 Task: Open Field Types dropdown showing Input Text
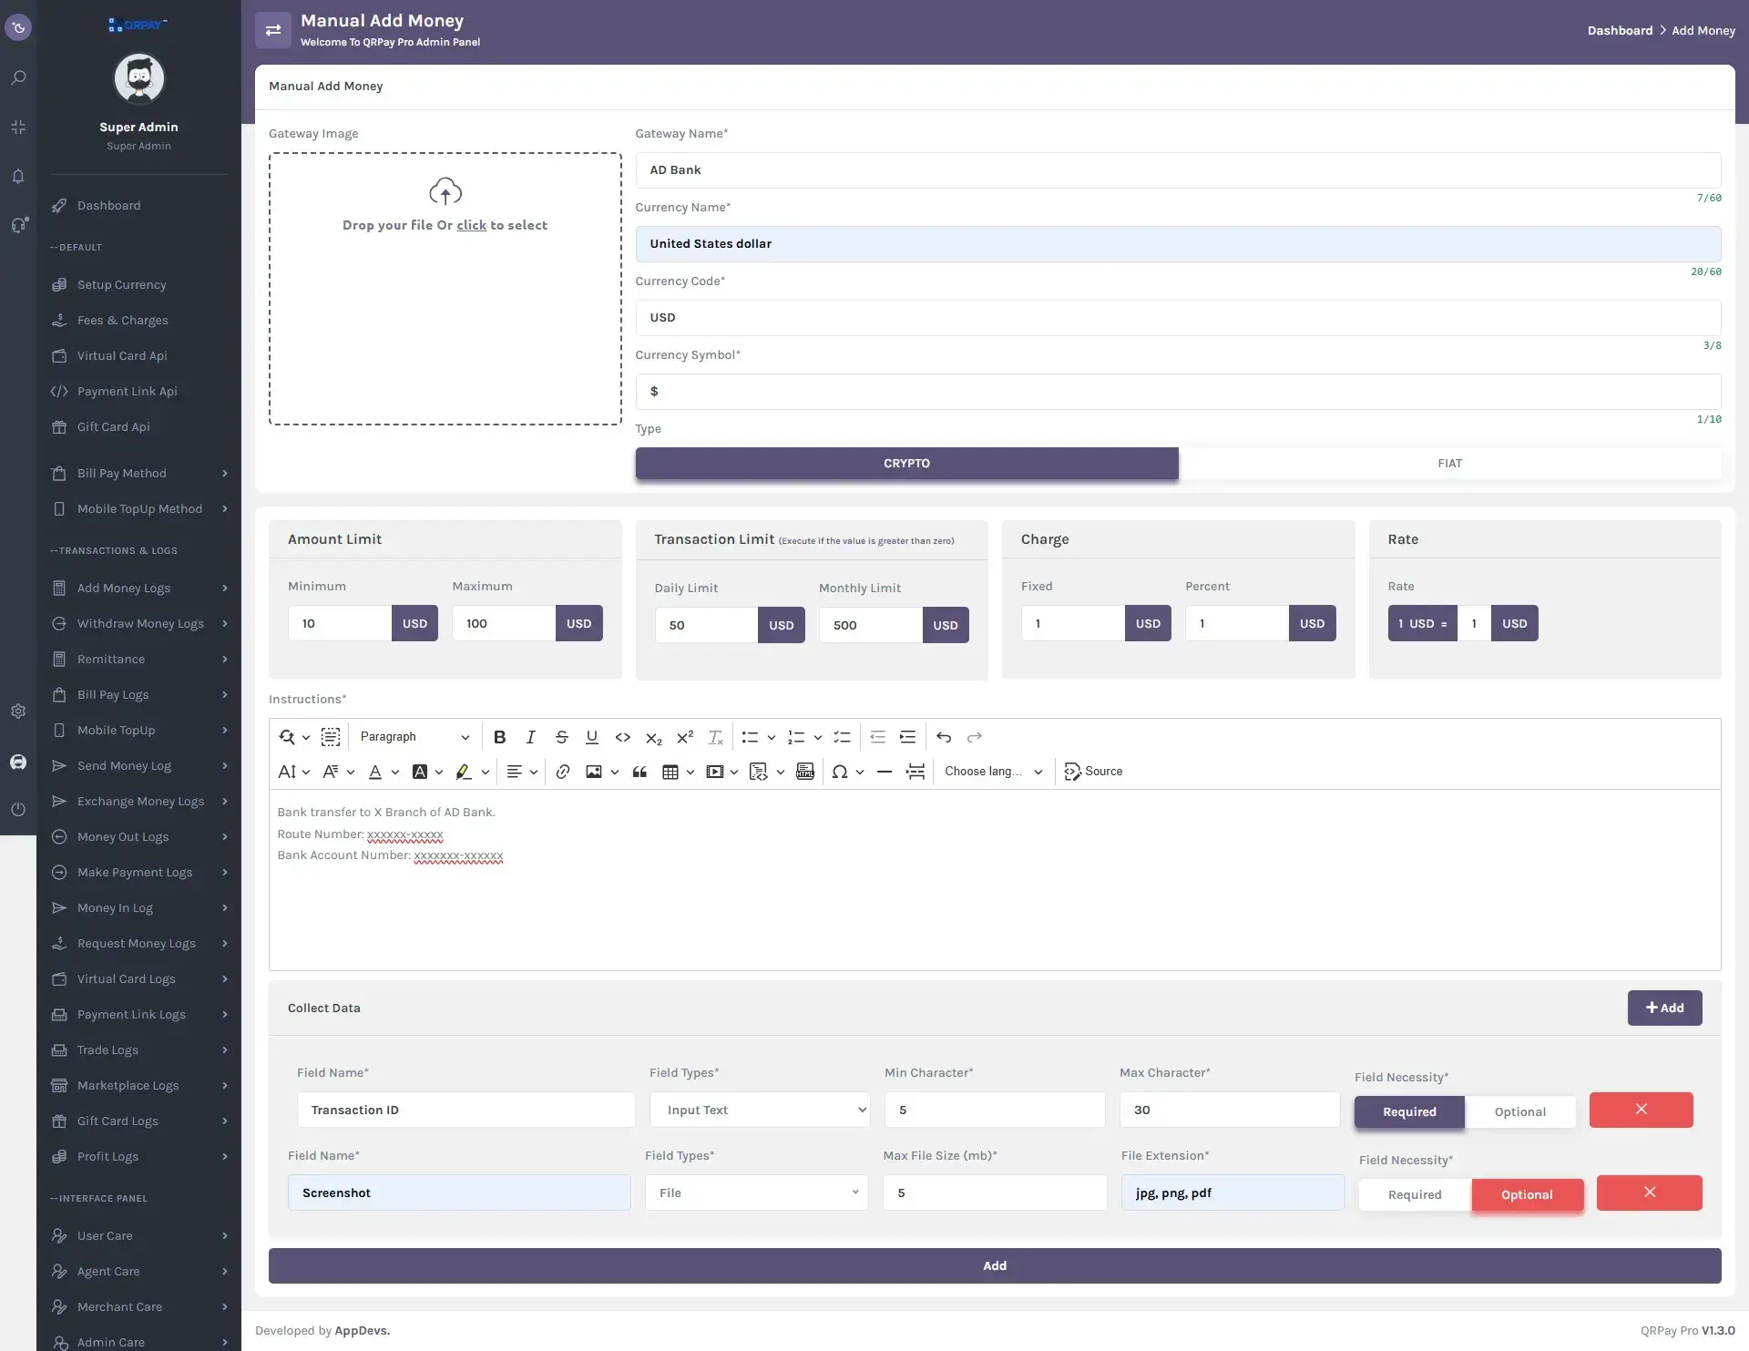click(760, 1110)
